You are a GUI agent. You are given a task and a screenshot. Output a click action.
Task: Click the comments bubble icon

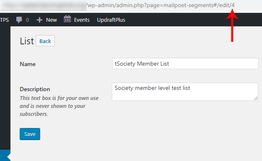click(x=19, y=20)
